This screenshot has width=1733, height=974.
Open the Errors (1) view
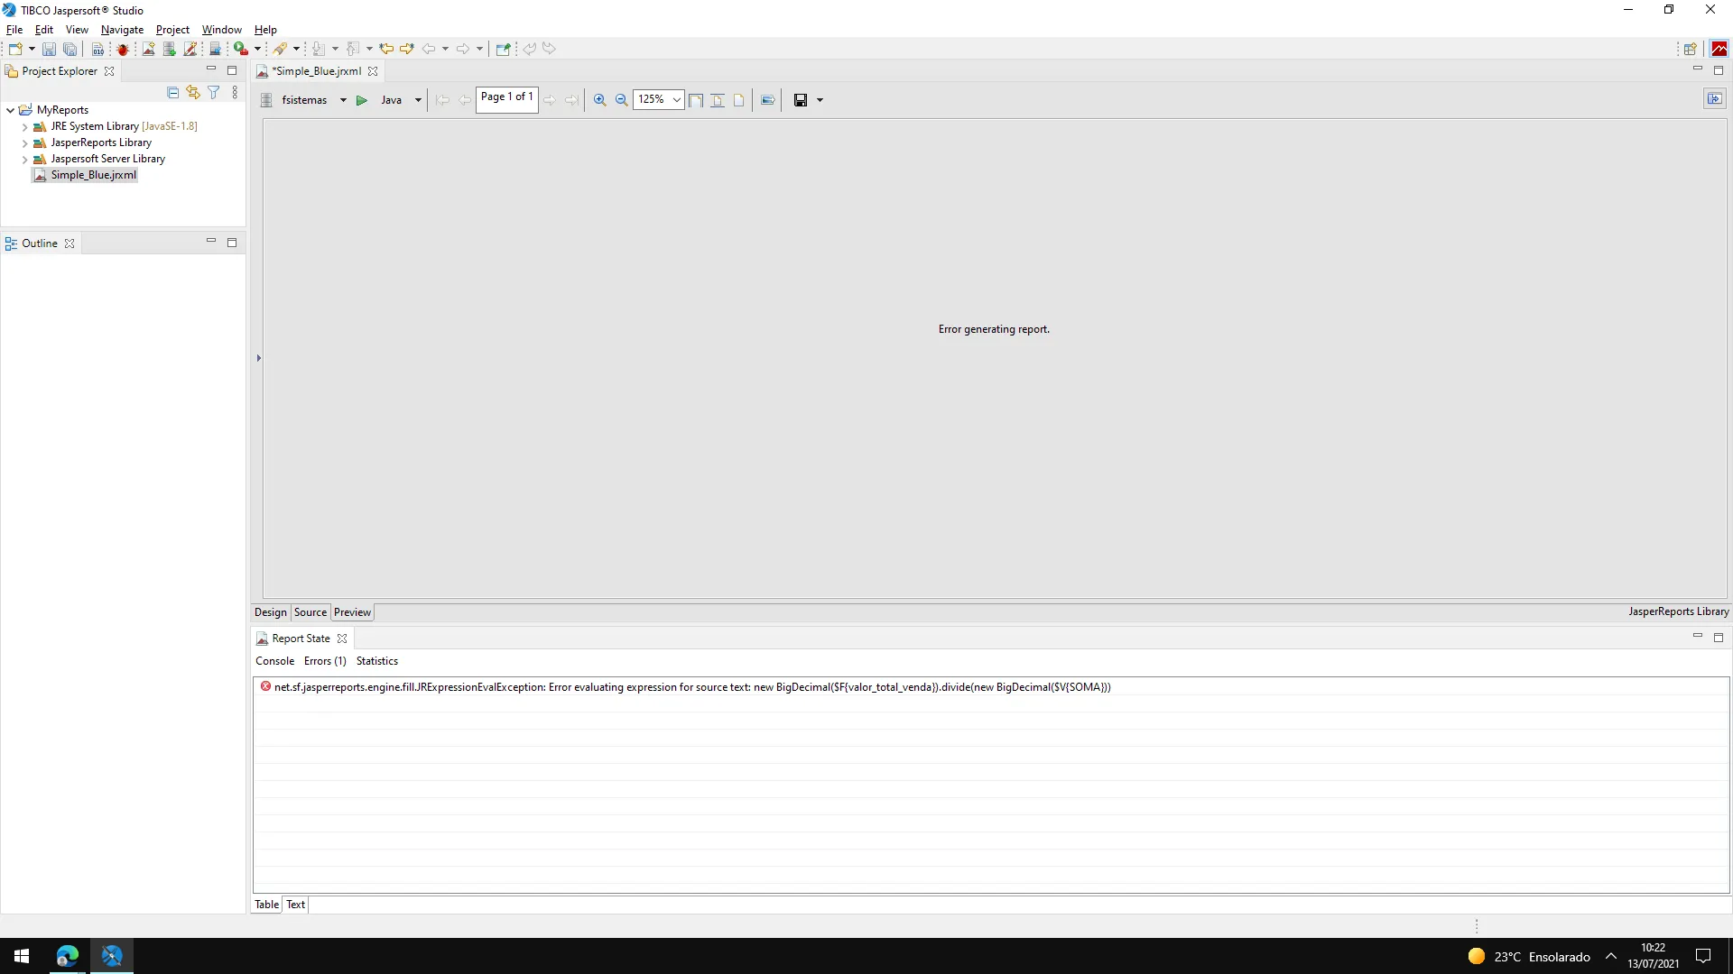click(325, 661)
